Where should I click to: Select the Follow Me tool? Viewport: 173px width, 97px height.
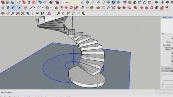[x=157, y=8]
